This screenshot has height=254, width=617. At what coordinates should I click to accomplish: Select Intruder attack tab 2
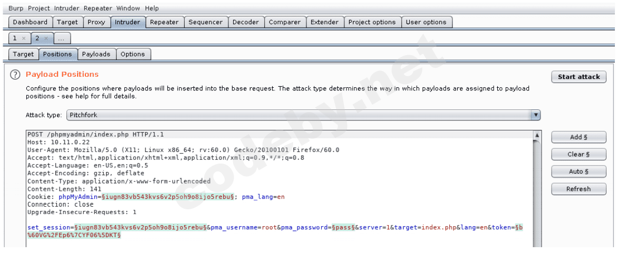(x=38, y=38)
